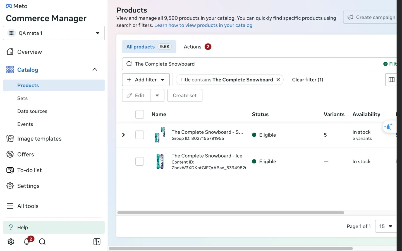Screen dimensions: 402x251
Task: Toggle the column customization icon
Action: pos(391,80)
